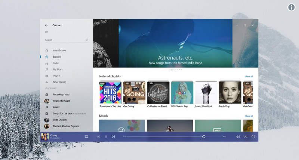The width and height of the screenshot is (299, 160).
Task: Open the first Get Going playlist cover
Action: click(x=134, y=92)
